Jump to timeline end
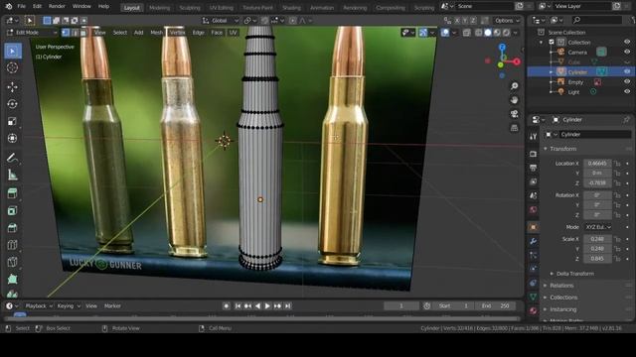This screenshot has height=357, width=636. pyautogui.click(x=287, y=306)
